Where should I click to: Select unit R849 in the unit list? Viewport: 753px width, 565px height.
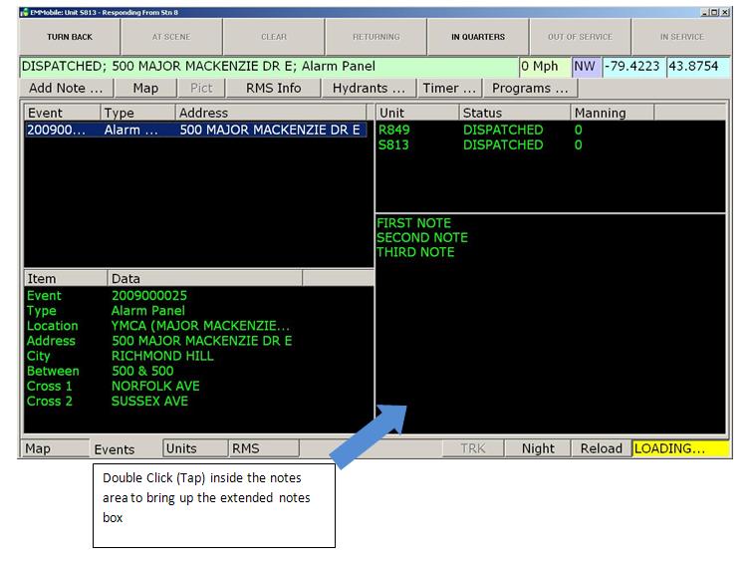[x=394, y=131]
